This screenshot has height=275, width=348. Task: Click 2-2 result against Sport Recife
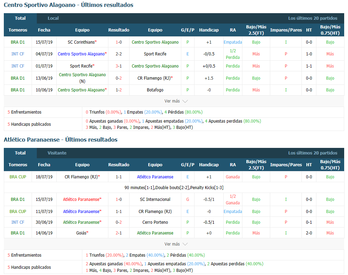coord(119,54)
